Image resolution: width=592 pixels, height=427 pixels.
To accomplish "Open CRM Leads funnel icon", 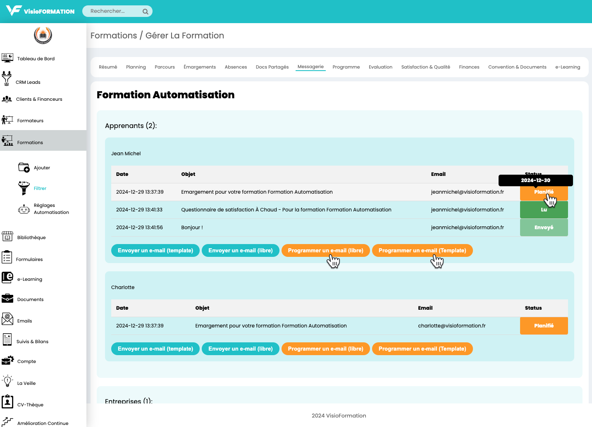I will click(7, 78).
